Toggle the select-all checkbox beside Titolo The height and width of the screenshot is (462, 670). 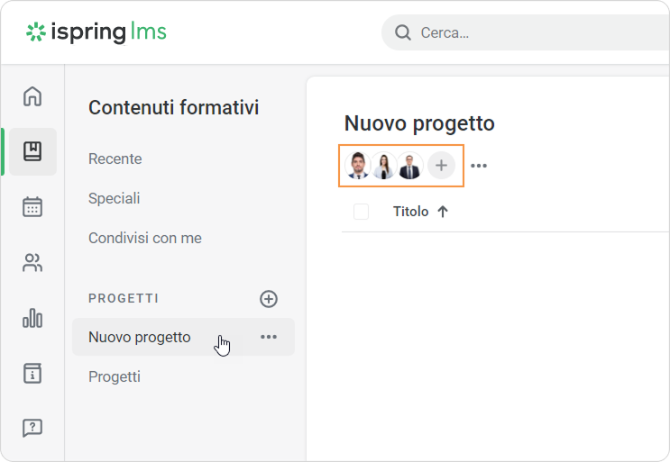(x=362, y=212)
